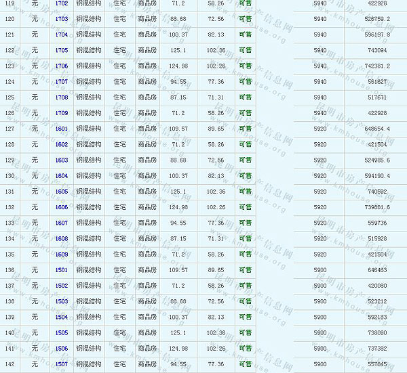This screenshot has height=373, width=407.
Task: Click 可售 status in row 141
Action: [x=245, y=349]
